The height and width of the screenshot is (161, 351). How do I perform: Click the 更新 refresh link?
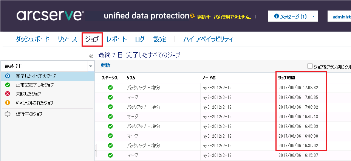(x=105, y=65)
